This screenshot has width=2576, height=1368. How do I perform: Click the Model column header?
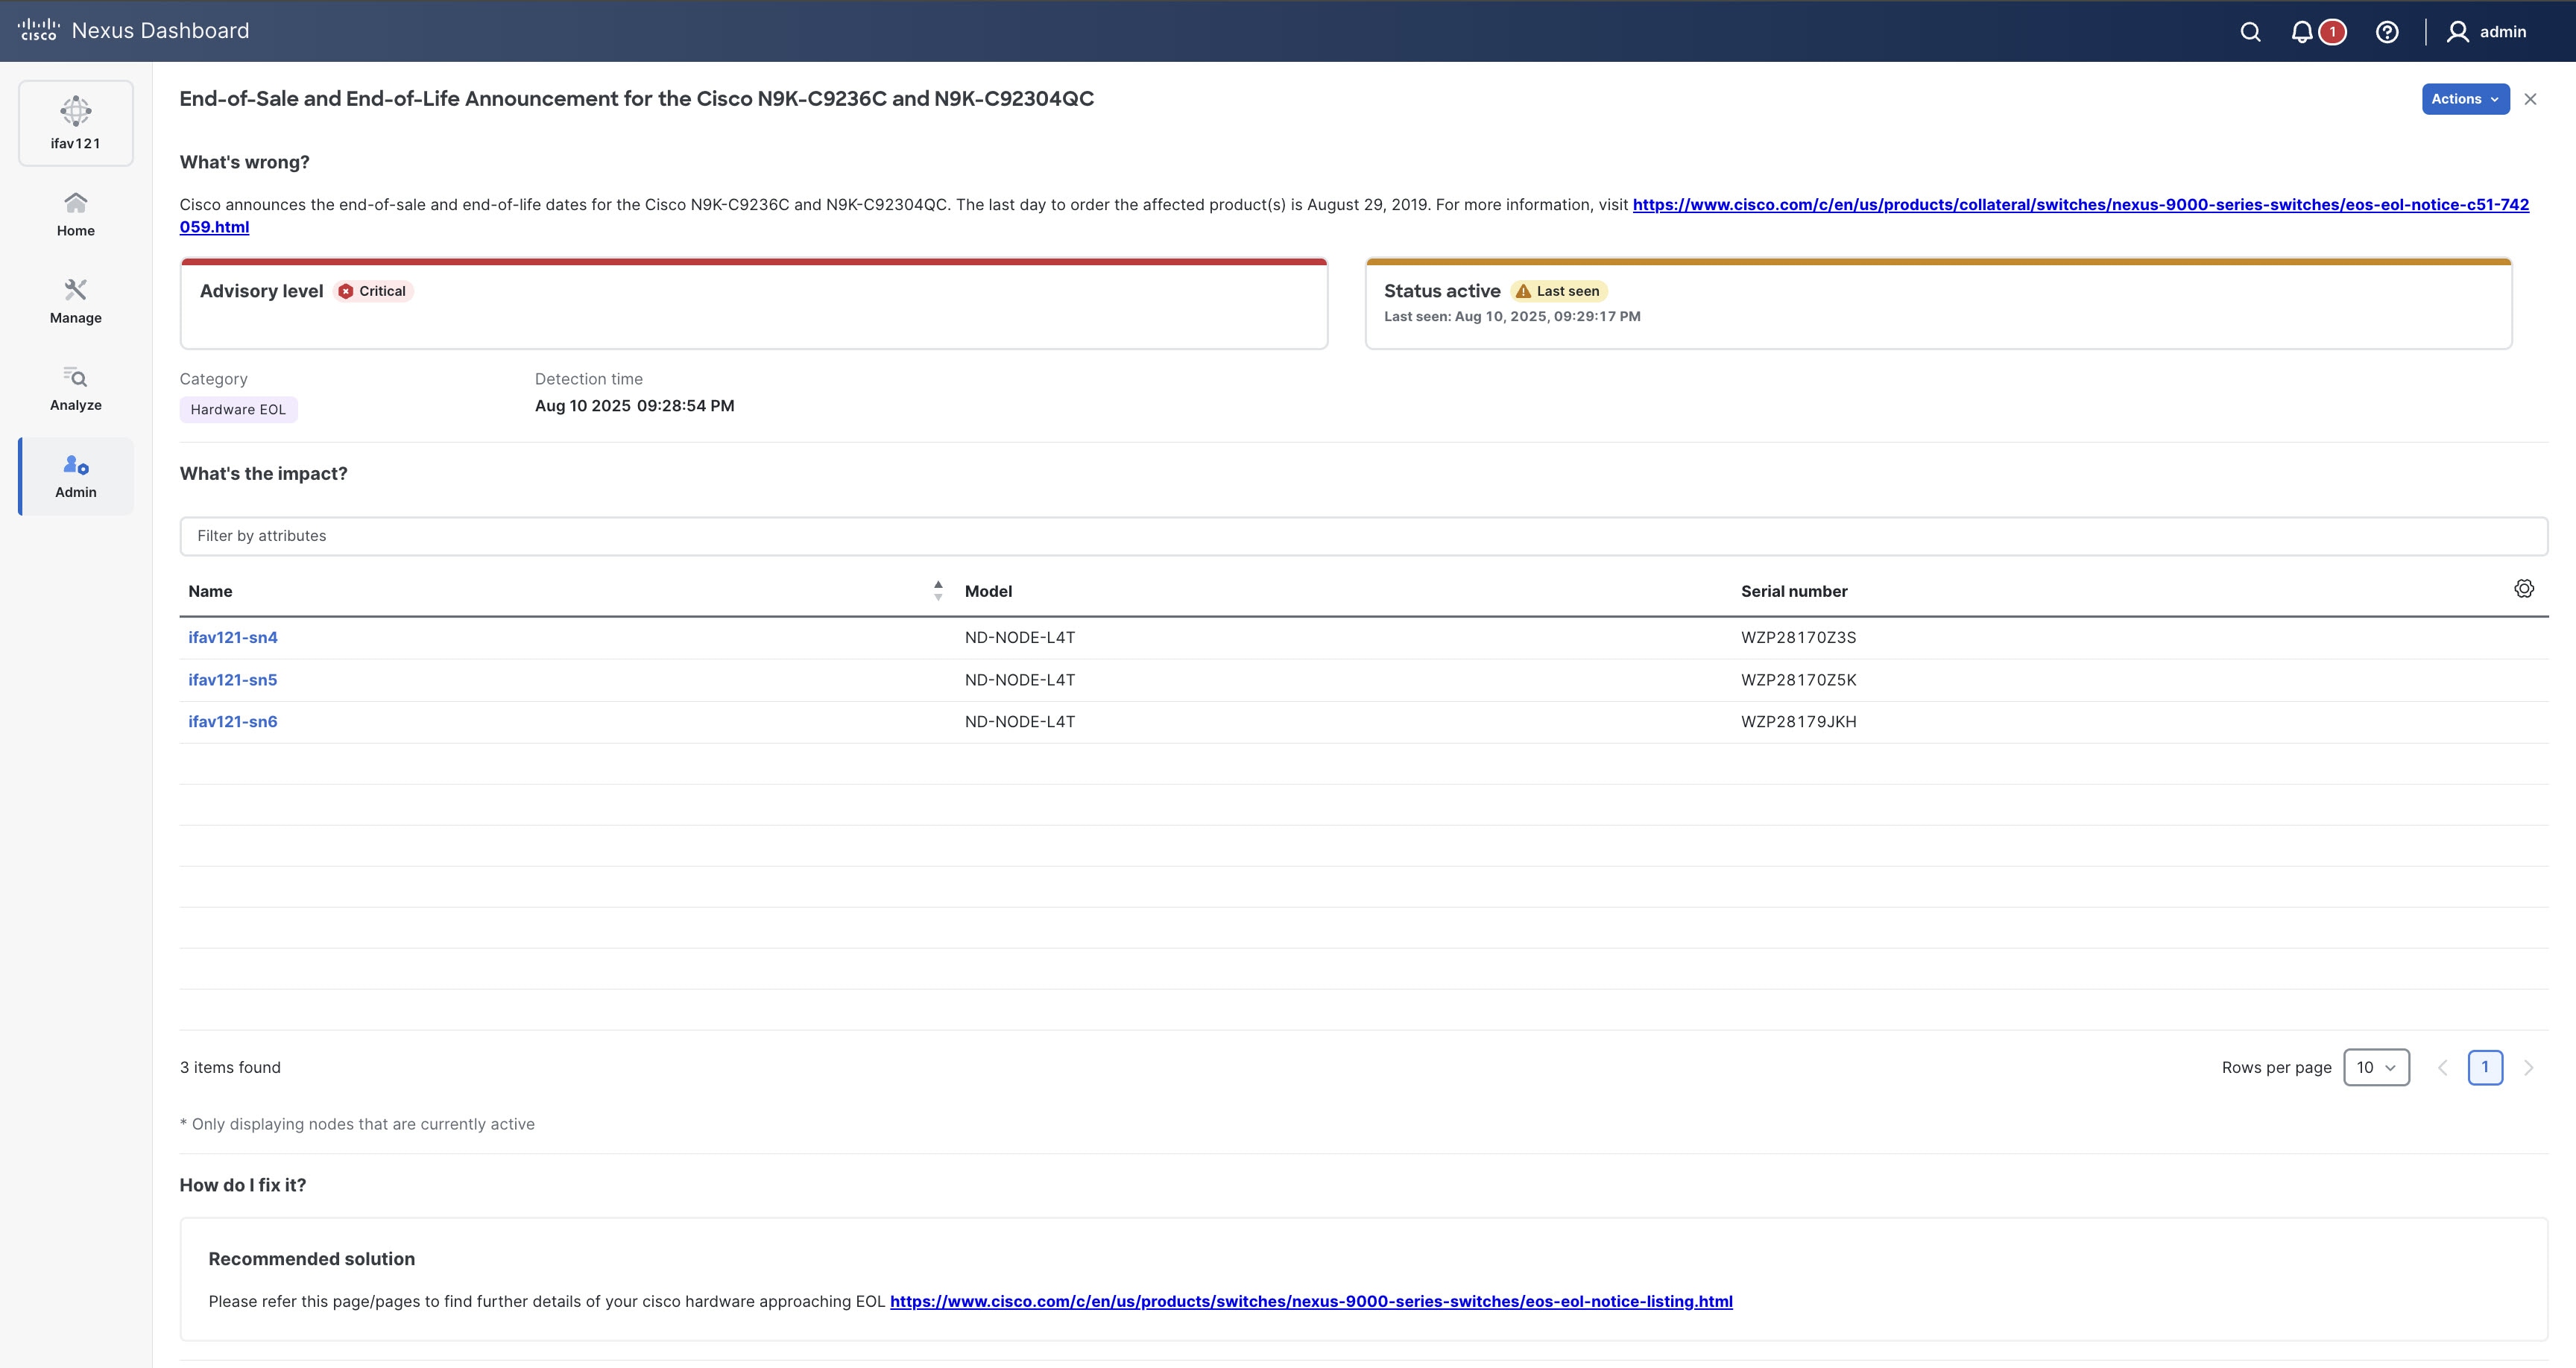coord(988,591)
